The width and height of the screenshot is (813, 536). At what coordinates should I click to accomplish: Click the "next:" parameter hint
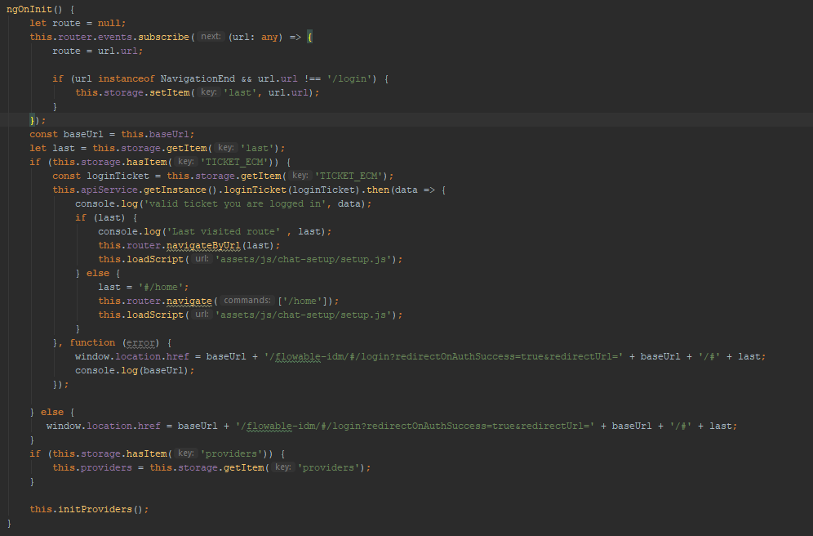[211, 37]
